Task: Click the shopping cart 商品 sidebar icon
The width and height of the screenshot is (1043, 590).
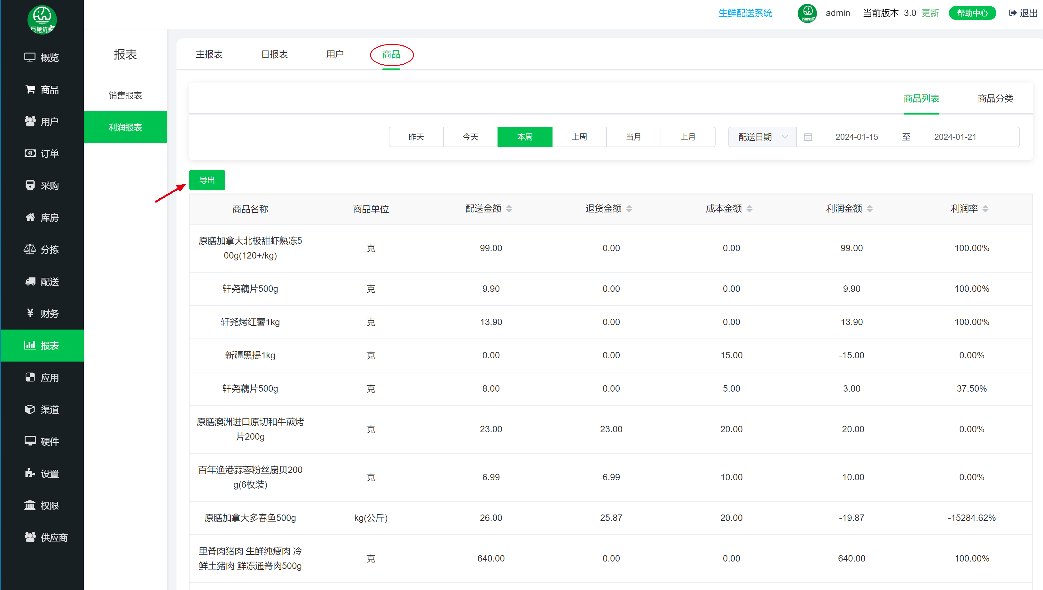Action: click(30, 89)
